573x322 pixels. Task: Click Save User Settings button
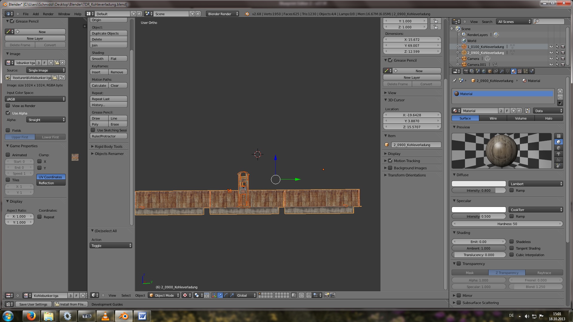(x=33, y=304)
